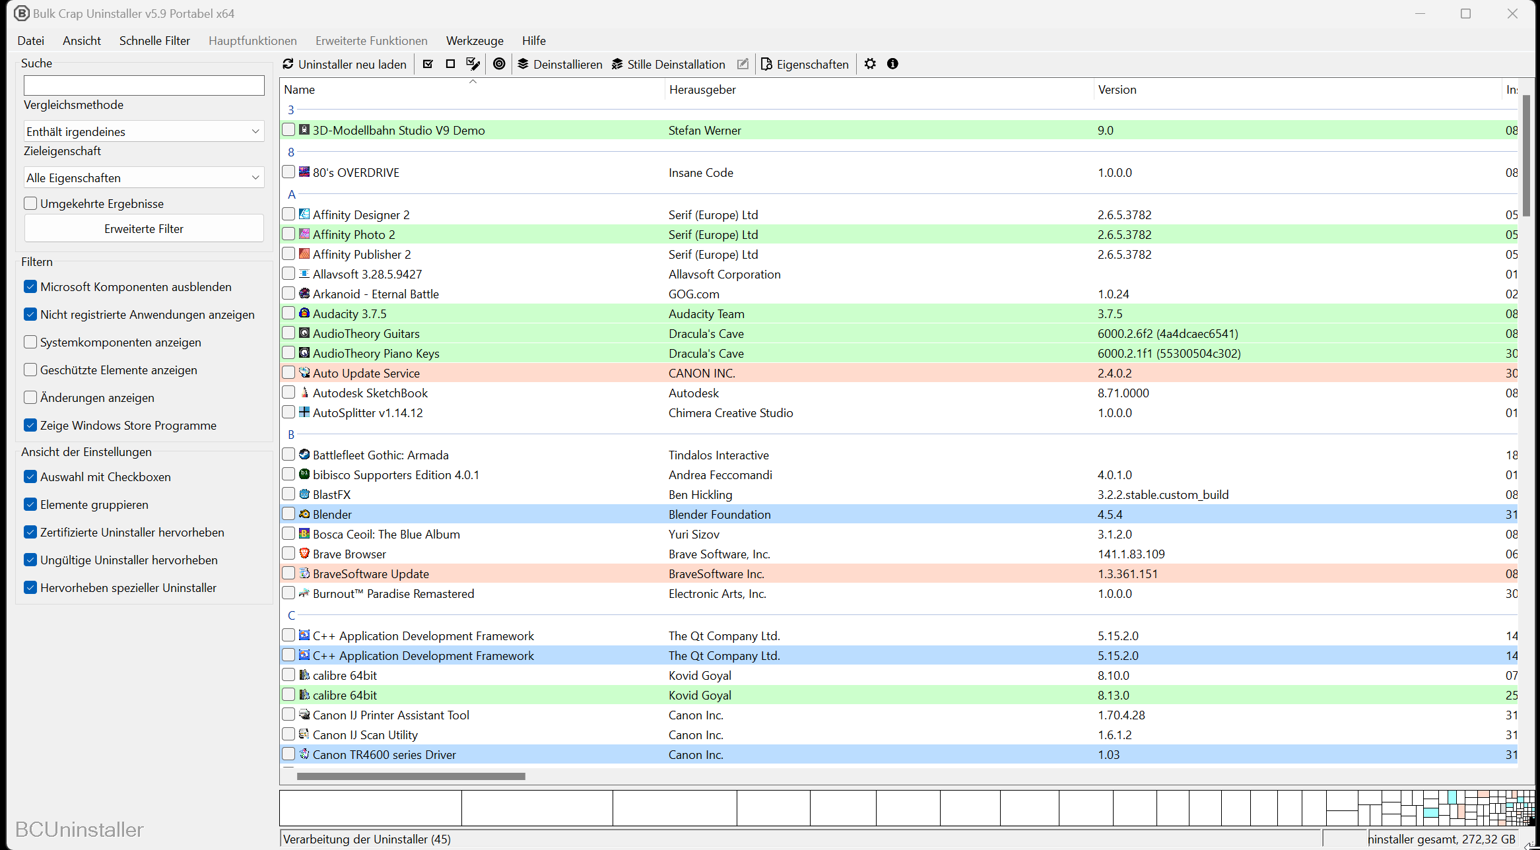This screenshot has width=1540, height=850.
Task: Click the horizontal scrollbar below the list
Action: click(x=411, y=776)
